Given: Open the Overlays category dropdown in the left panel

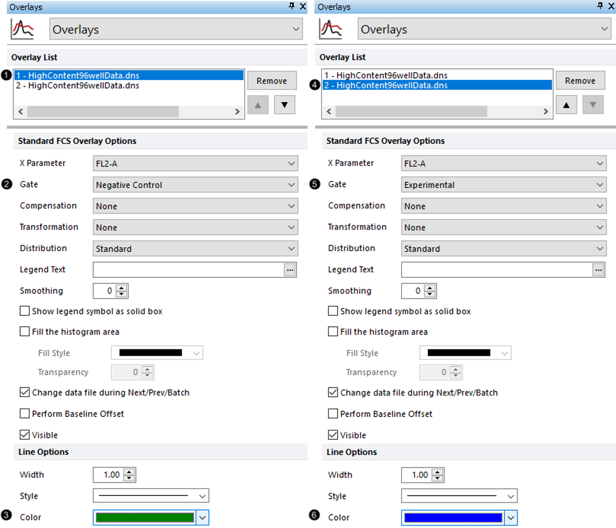Looking at the screenshot, I should pos(176,29).
